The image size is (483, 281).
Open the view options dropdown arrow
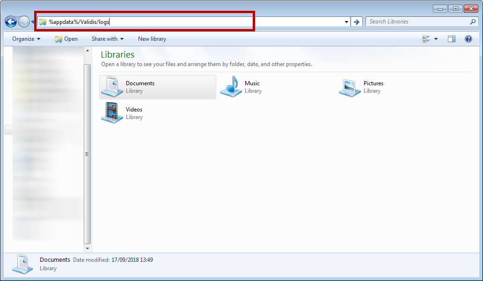pos(436,39)
